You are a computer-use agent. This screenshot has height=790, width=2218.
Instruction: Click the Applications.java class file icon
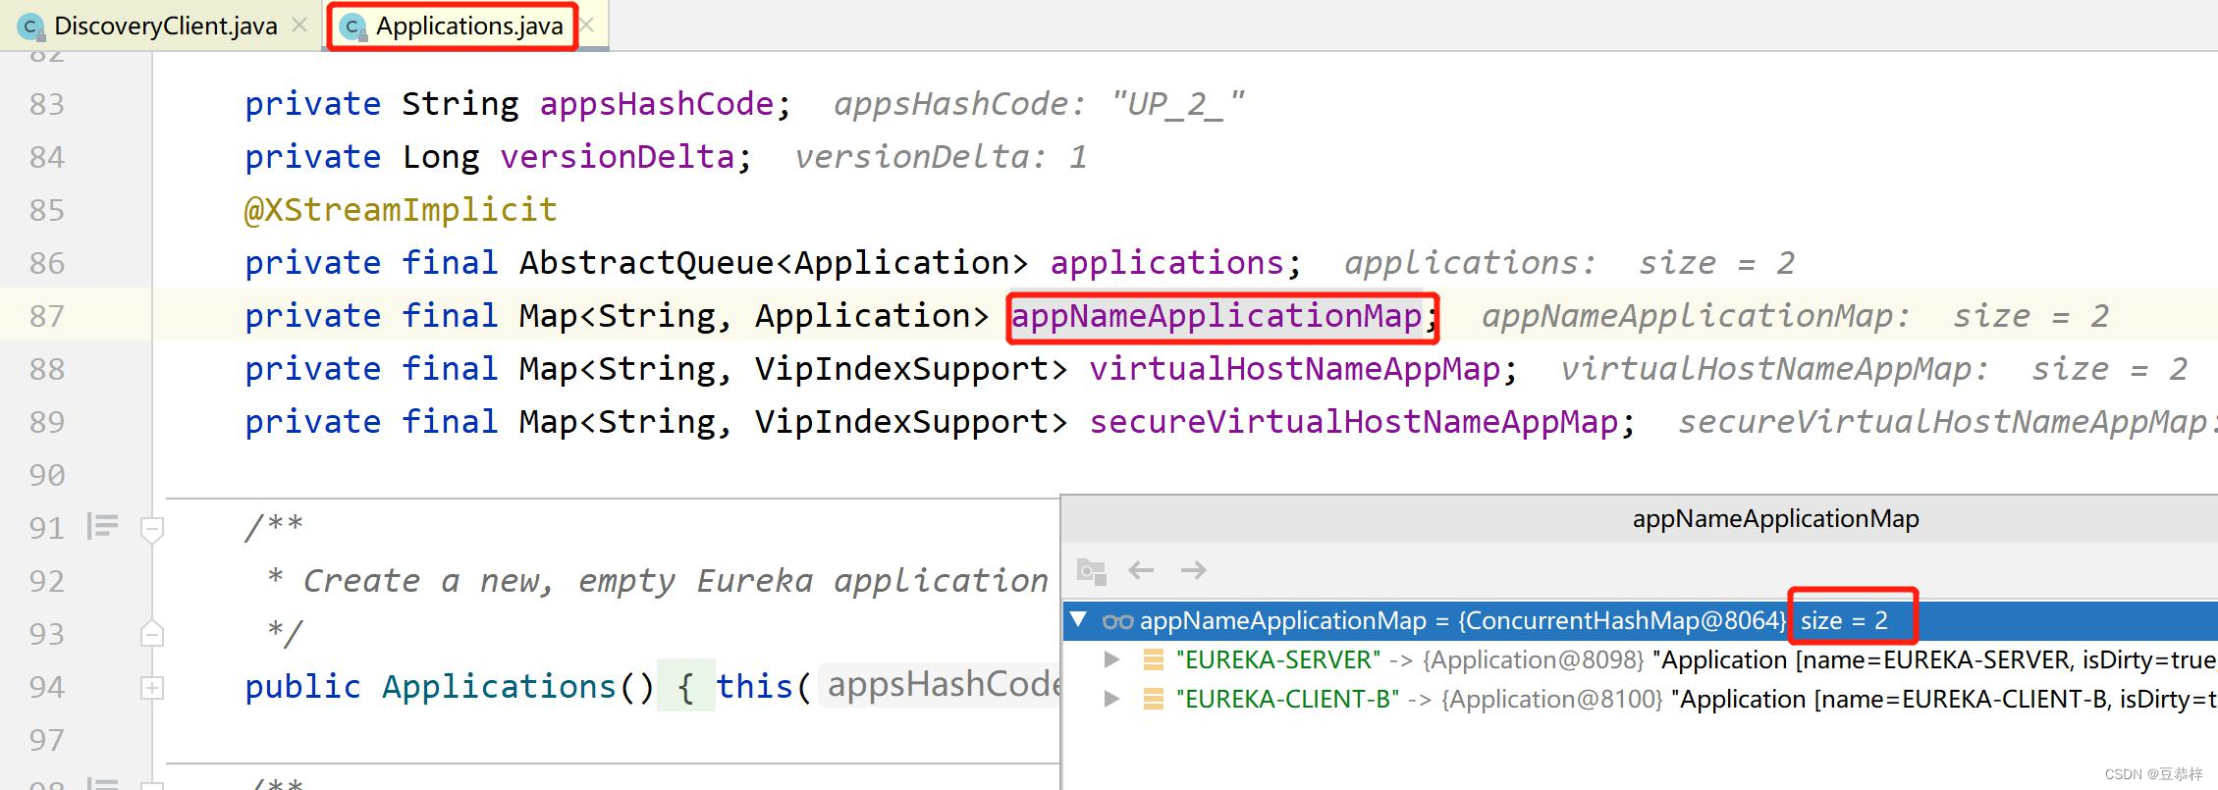(x=352, y=27)
